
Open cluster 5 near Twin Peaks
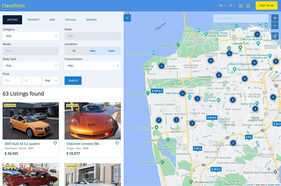click(197, 99)
